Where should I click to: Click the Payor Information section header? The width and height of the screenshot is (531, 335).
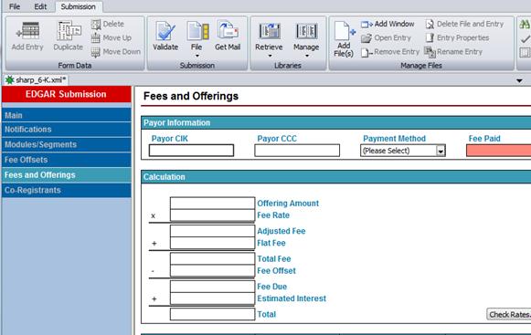336,122
